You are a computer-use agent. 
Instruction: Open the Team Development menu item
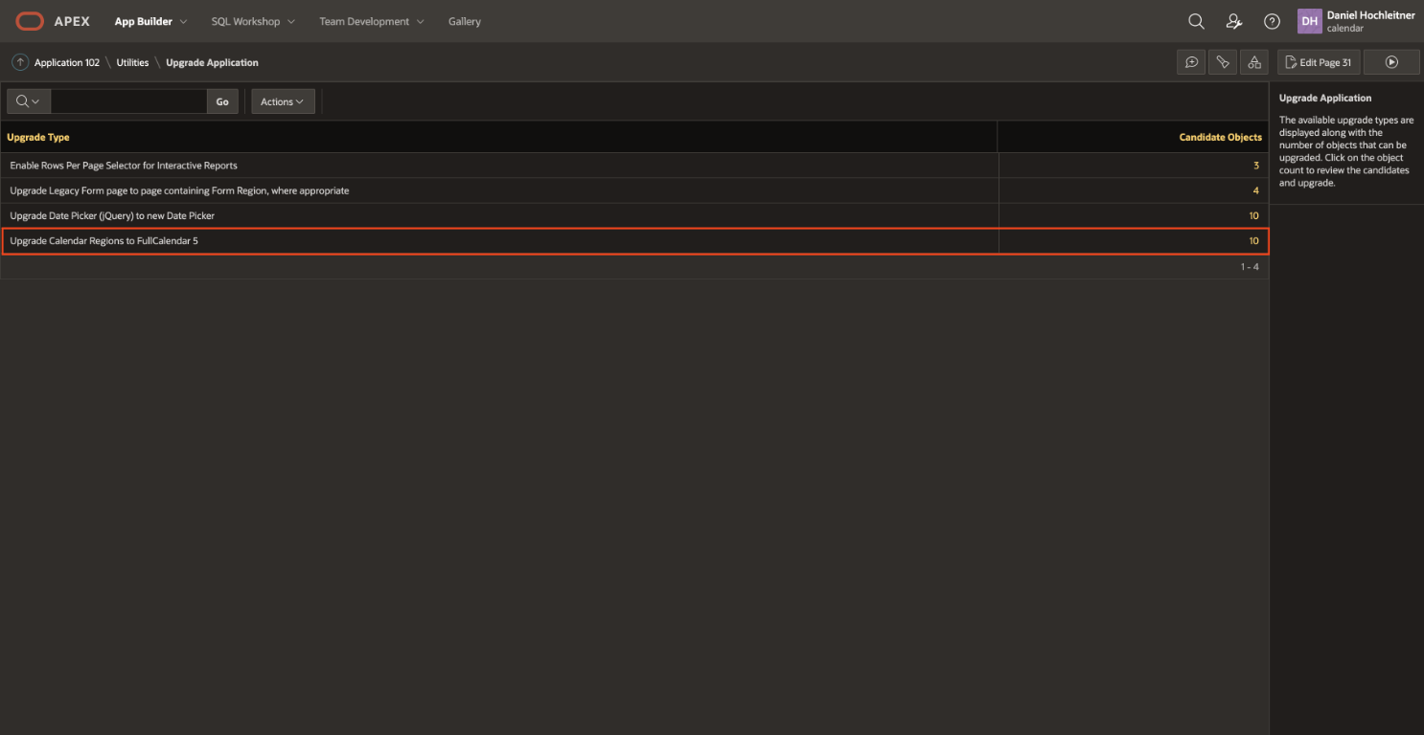364,21
